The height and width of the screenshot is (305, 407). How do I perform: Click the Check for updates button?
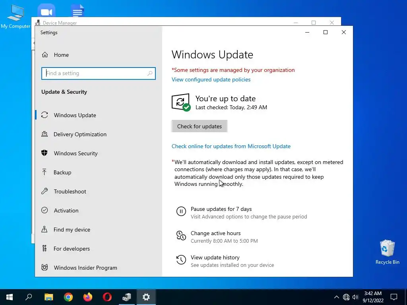[x=200, y=126]
